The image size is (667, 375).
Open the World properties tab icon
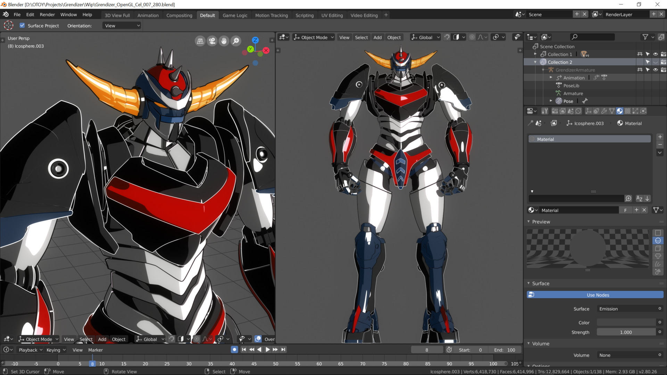coord(578,111)
